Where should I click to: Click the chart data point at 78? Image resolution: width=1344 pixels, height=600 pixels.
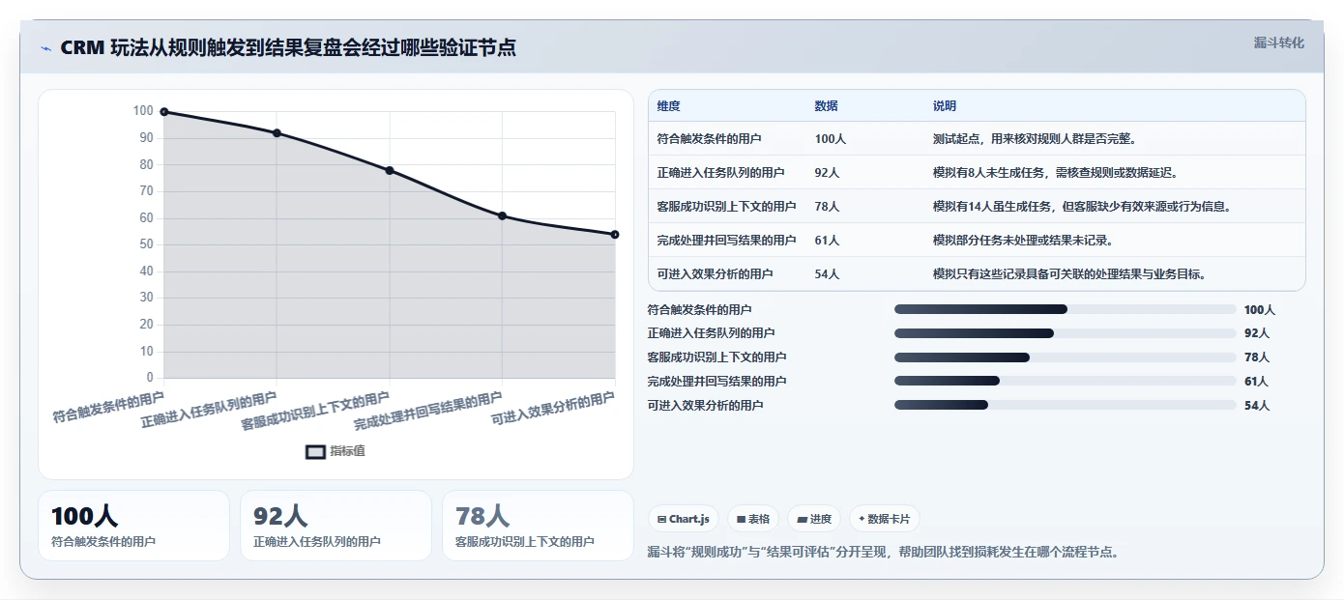click(390, 170)
